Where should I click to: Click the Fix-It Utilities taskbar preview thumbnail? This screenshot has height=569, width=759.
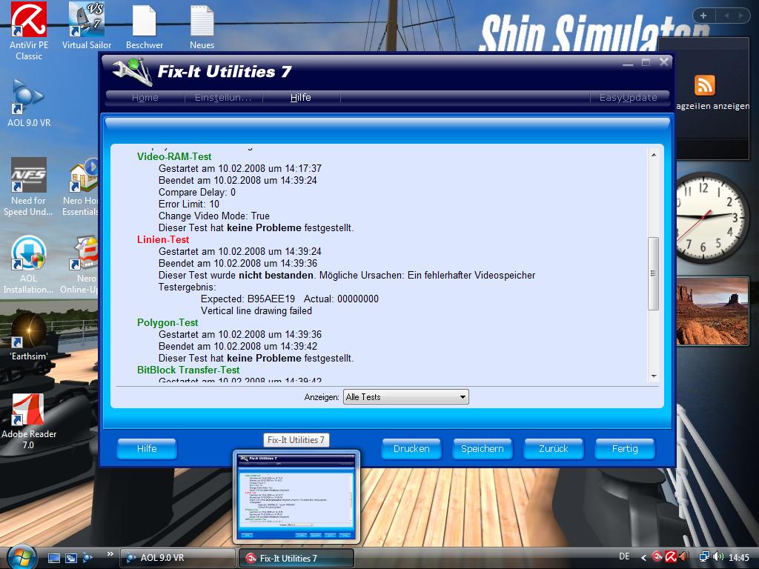tap(296, 496)
